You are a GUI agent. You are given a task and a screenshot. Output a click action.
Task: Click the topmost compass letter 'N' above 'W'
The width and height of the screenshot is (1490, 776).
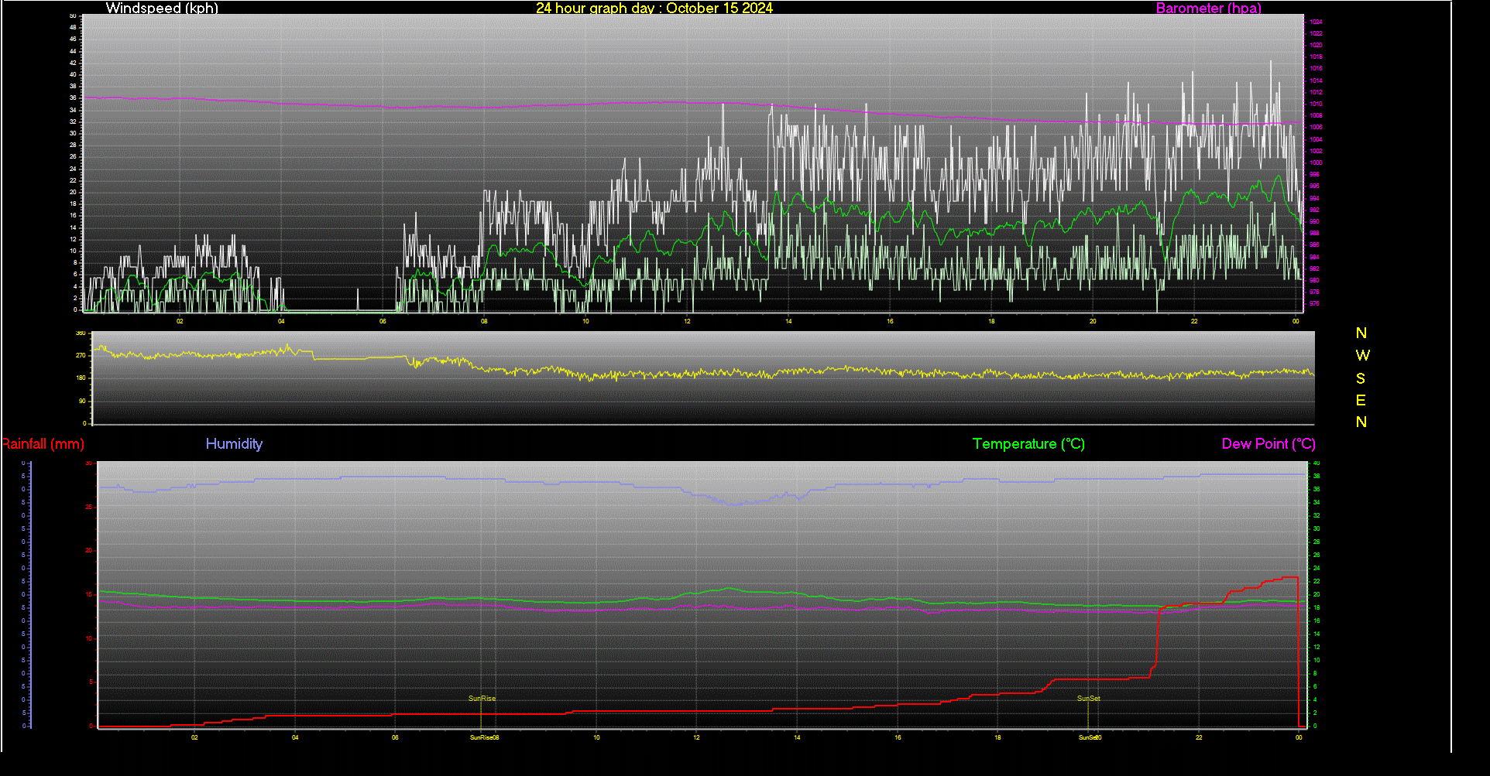1361,333
